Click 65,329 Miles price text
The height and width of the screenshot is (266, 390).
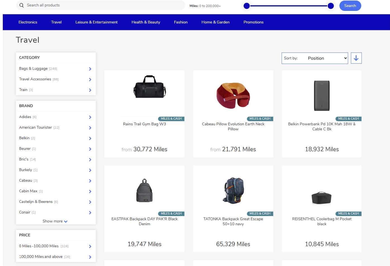tap(233, 244)
